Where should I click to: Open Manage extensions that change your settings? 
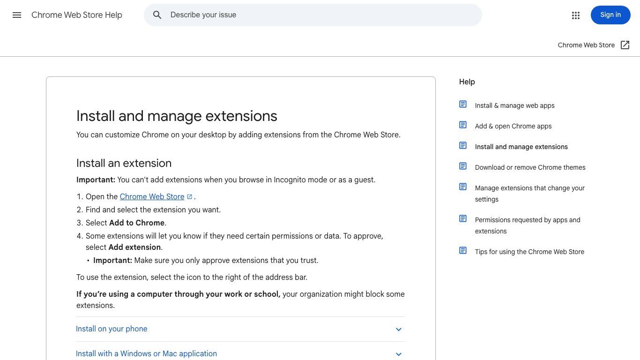coord(530,194)
